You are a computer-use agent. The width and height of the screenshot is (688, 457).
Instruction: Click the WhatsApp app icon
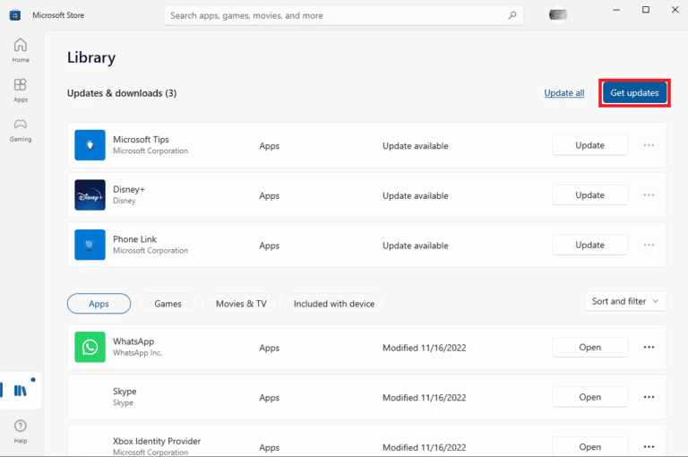coord(90,347)
